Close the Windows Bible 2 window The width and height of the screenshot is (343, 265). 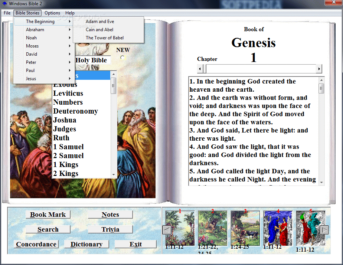click(334, 2)
